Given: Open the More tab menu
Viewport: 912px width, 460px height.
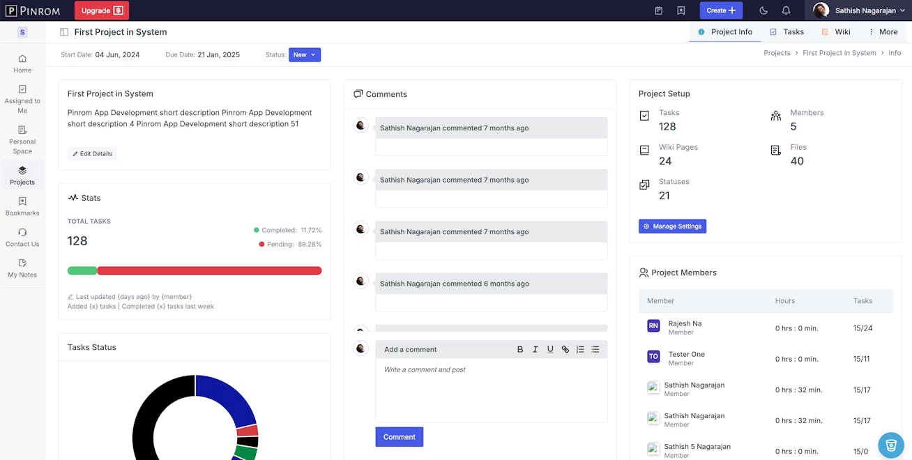Looking at the screenshot, I should (x=883, y=32).
